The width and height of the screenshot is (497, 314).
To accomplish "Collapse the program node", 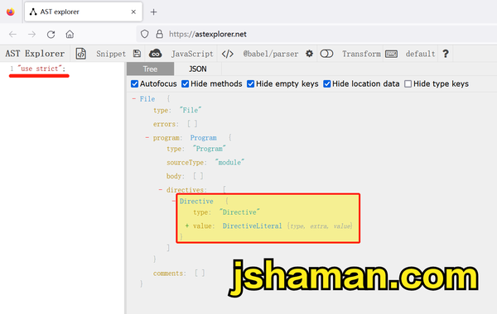I will [147, 138].
